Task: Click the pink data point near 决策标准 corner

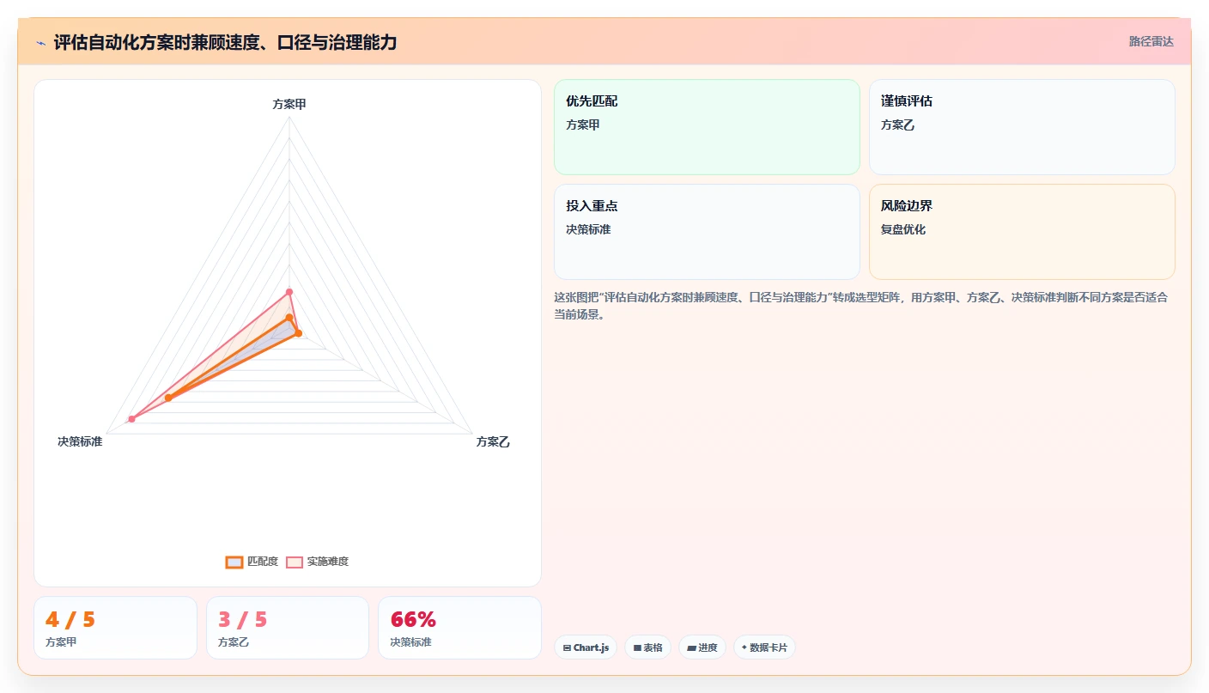Action: (x=132, y=419)
